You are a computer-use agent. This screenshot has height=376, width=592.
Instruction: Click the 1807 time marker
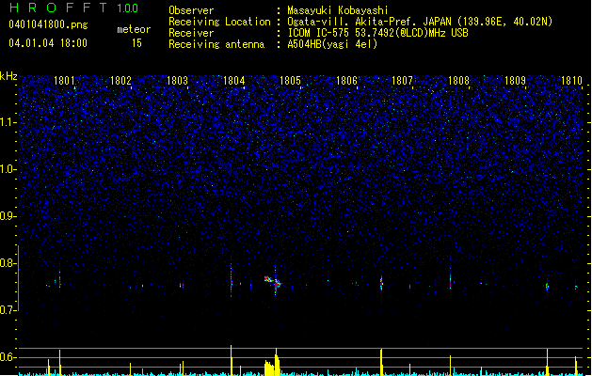[x=402, y=81]
